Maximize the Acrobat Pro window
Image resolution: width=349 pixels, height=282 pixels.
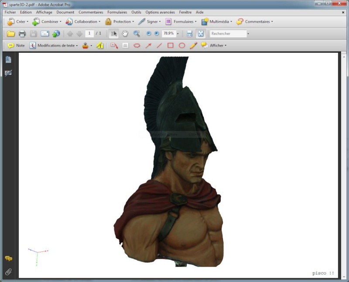[328, 3]
